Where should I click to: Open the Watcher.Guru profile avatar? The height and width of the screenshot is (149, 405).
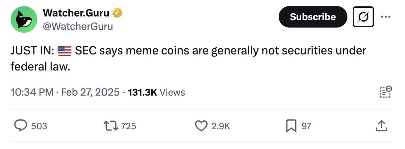tap(24, 20)
